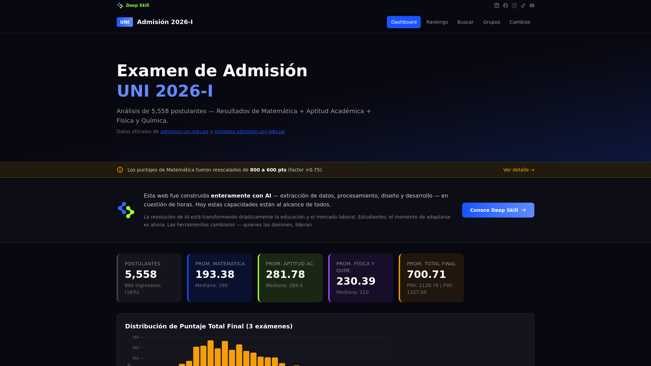
Task: Click the Deep Skill text link
Action: click(138, 5)
